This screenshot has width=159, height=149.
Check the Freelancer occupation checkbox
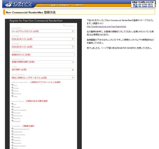[13, 140]
